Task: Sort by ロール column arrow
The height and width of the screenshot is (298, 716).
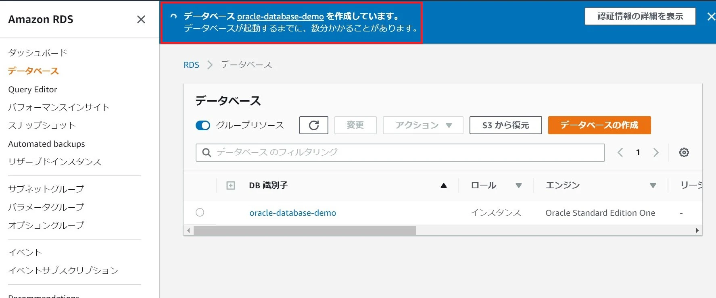Action: click(519, 185)
